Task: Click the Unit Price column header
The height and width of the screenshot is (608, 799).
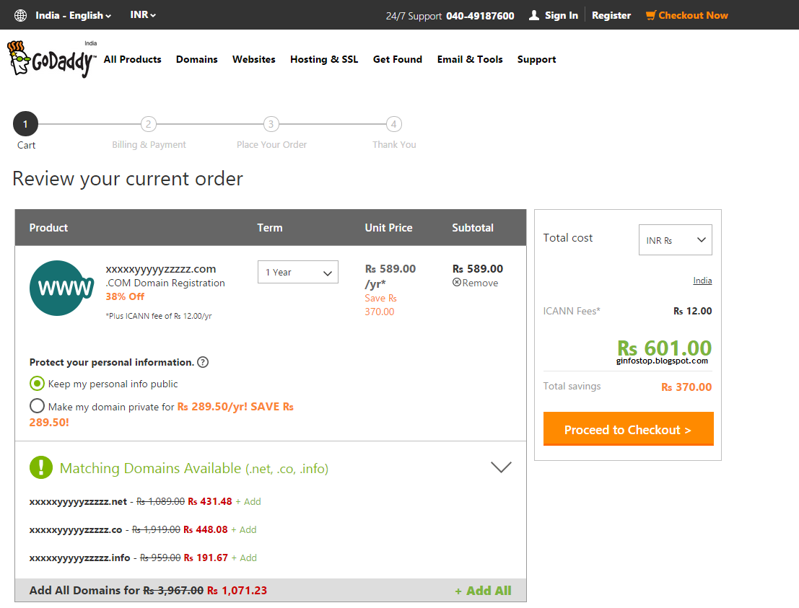Action: [388, 228]
